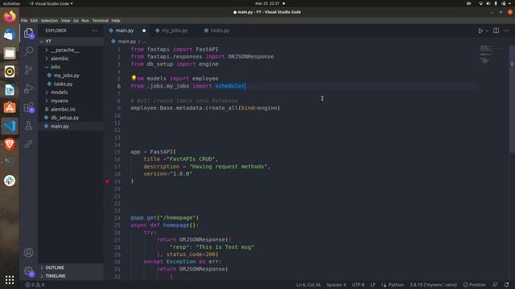The image size is (515, 289).
Task: Click main.py breadcrumb
Action: 127,42
